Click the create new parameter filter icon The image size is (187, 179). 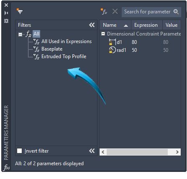[x=20, y=12]
